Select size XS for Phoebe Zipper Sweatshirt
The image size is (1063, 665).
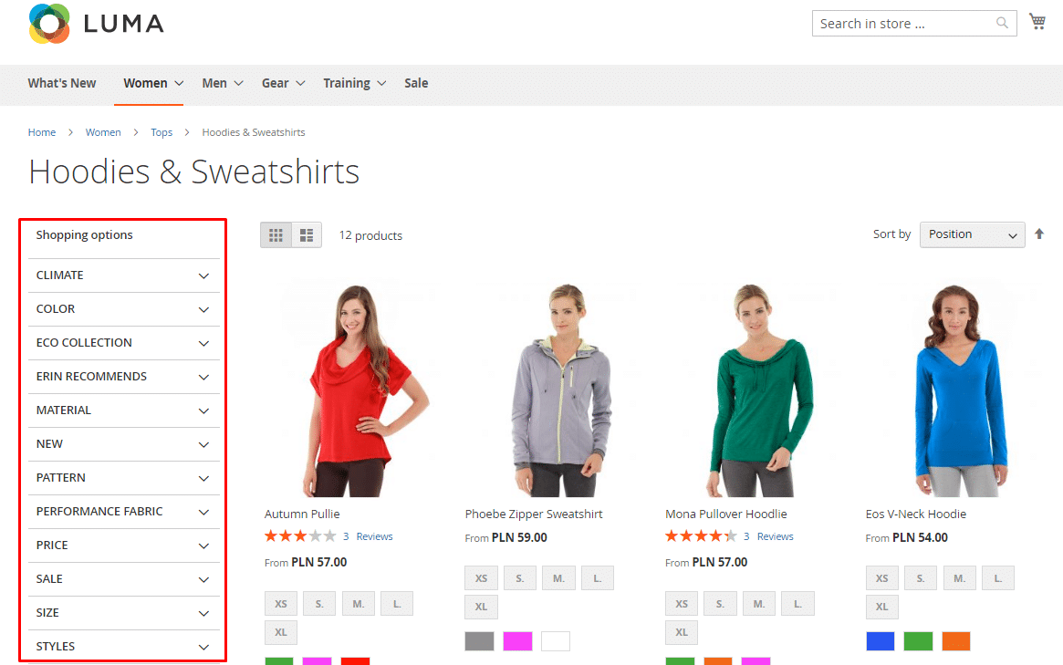pos(481,578)
